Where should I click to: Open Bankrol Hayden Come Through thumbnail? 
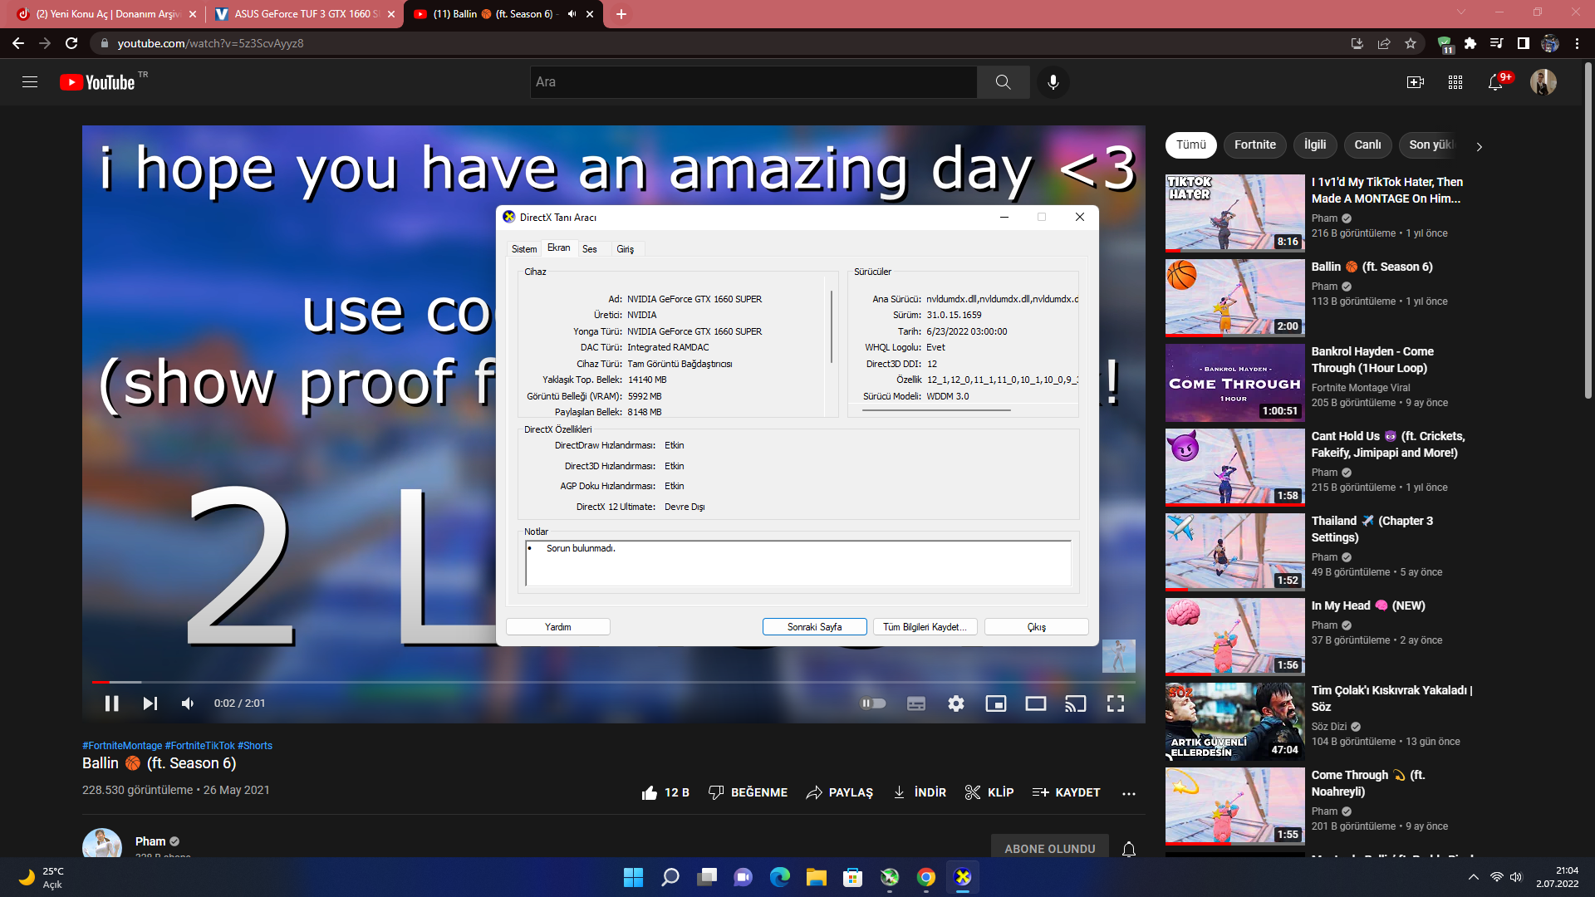[x=1234, y=383]
